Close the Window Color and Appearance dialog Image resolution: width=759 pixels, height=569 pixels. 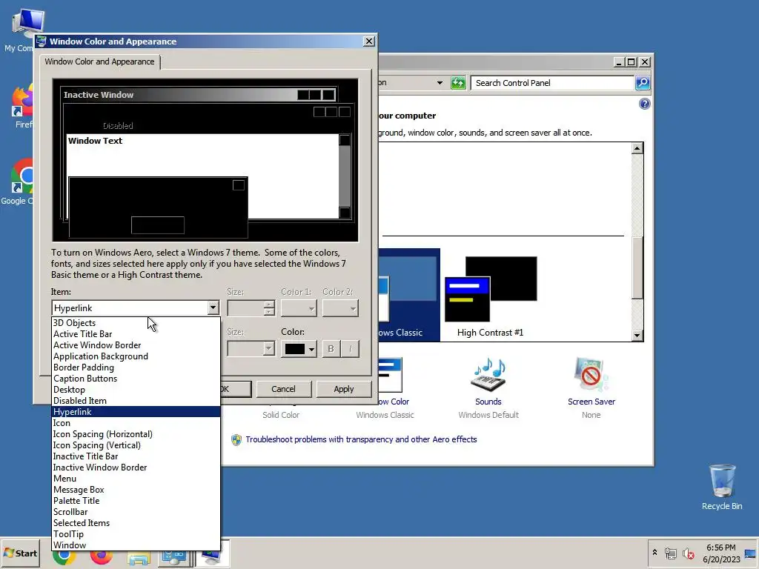pyautogui.click(x=369, y=41)
